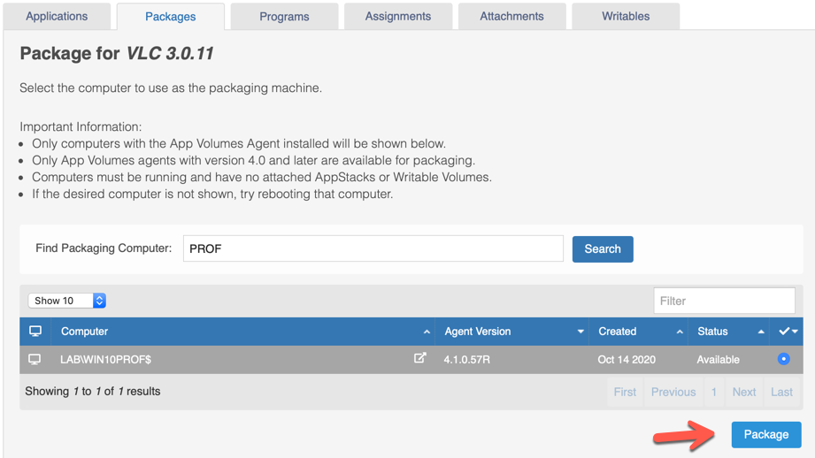Switch to the Writables tab
This screenshot has height=458, width=815.
pos(625,16)
